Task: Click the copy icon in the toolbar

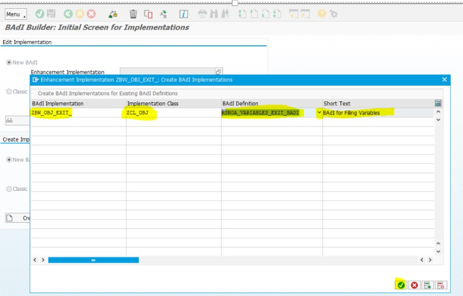Action: 148,14
